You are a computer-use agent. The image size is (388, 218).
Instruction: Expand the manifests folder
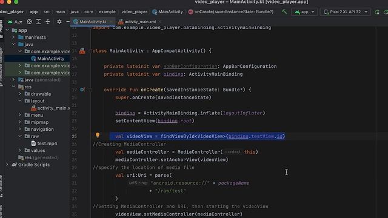click(13, 38)
